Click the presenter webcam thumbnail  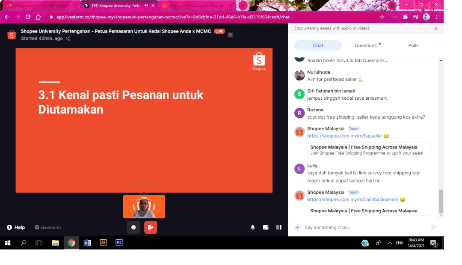[144, 207]
